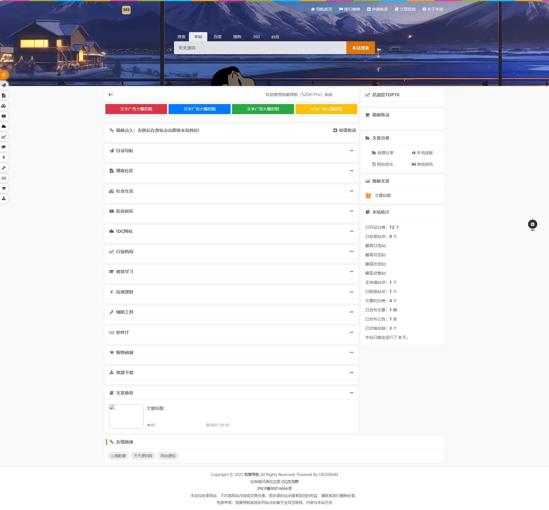
Task: Select the ¥ 投资理财 sidebar icon
Action: (4, 157)
